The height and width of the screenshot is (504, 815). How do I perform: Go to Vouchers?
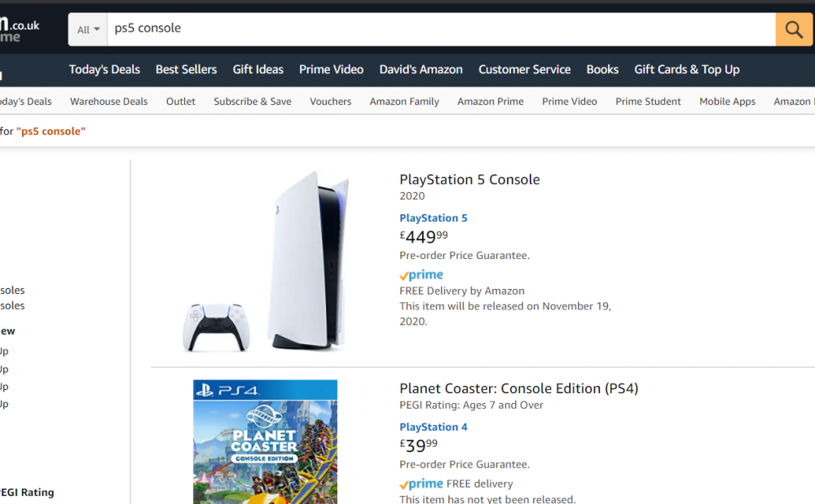tap(330, 102)
